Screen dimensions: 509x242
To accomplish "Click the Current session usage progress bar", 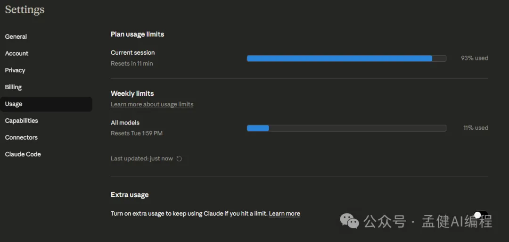I will (x=346, y=58).
